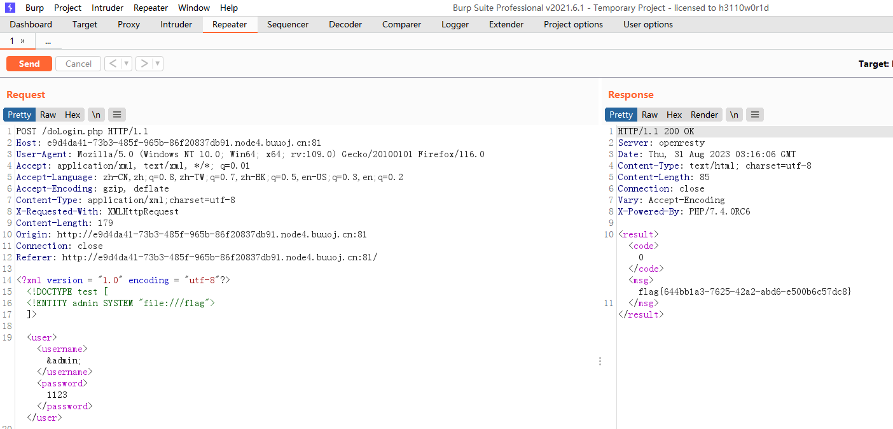Select Render view in Response panel
893x429 pixels.
pos(704,115)
